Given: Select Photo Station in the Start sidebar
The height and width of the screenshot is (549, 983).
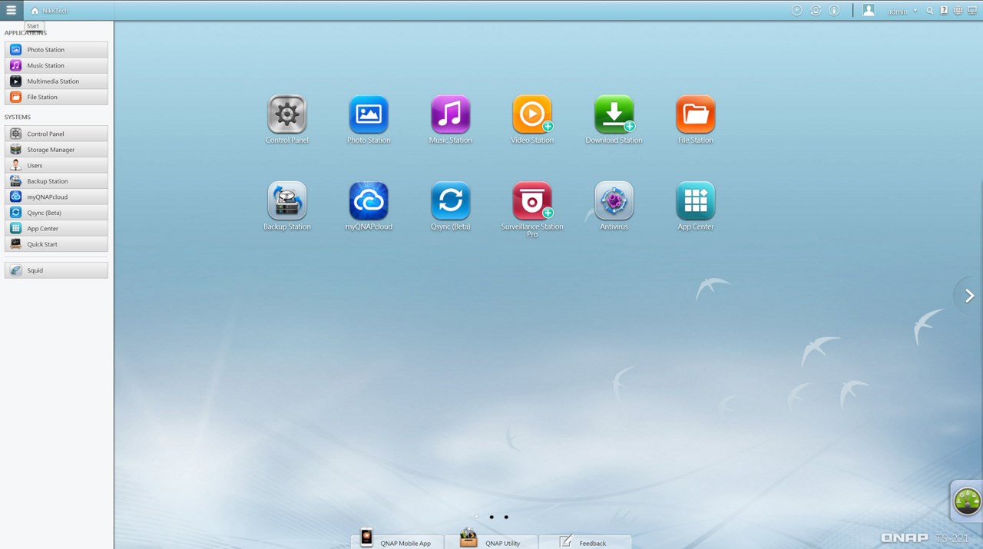Looking at the screenshot, I should point(56,50).
